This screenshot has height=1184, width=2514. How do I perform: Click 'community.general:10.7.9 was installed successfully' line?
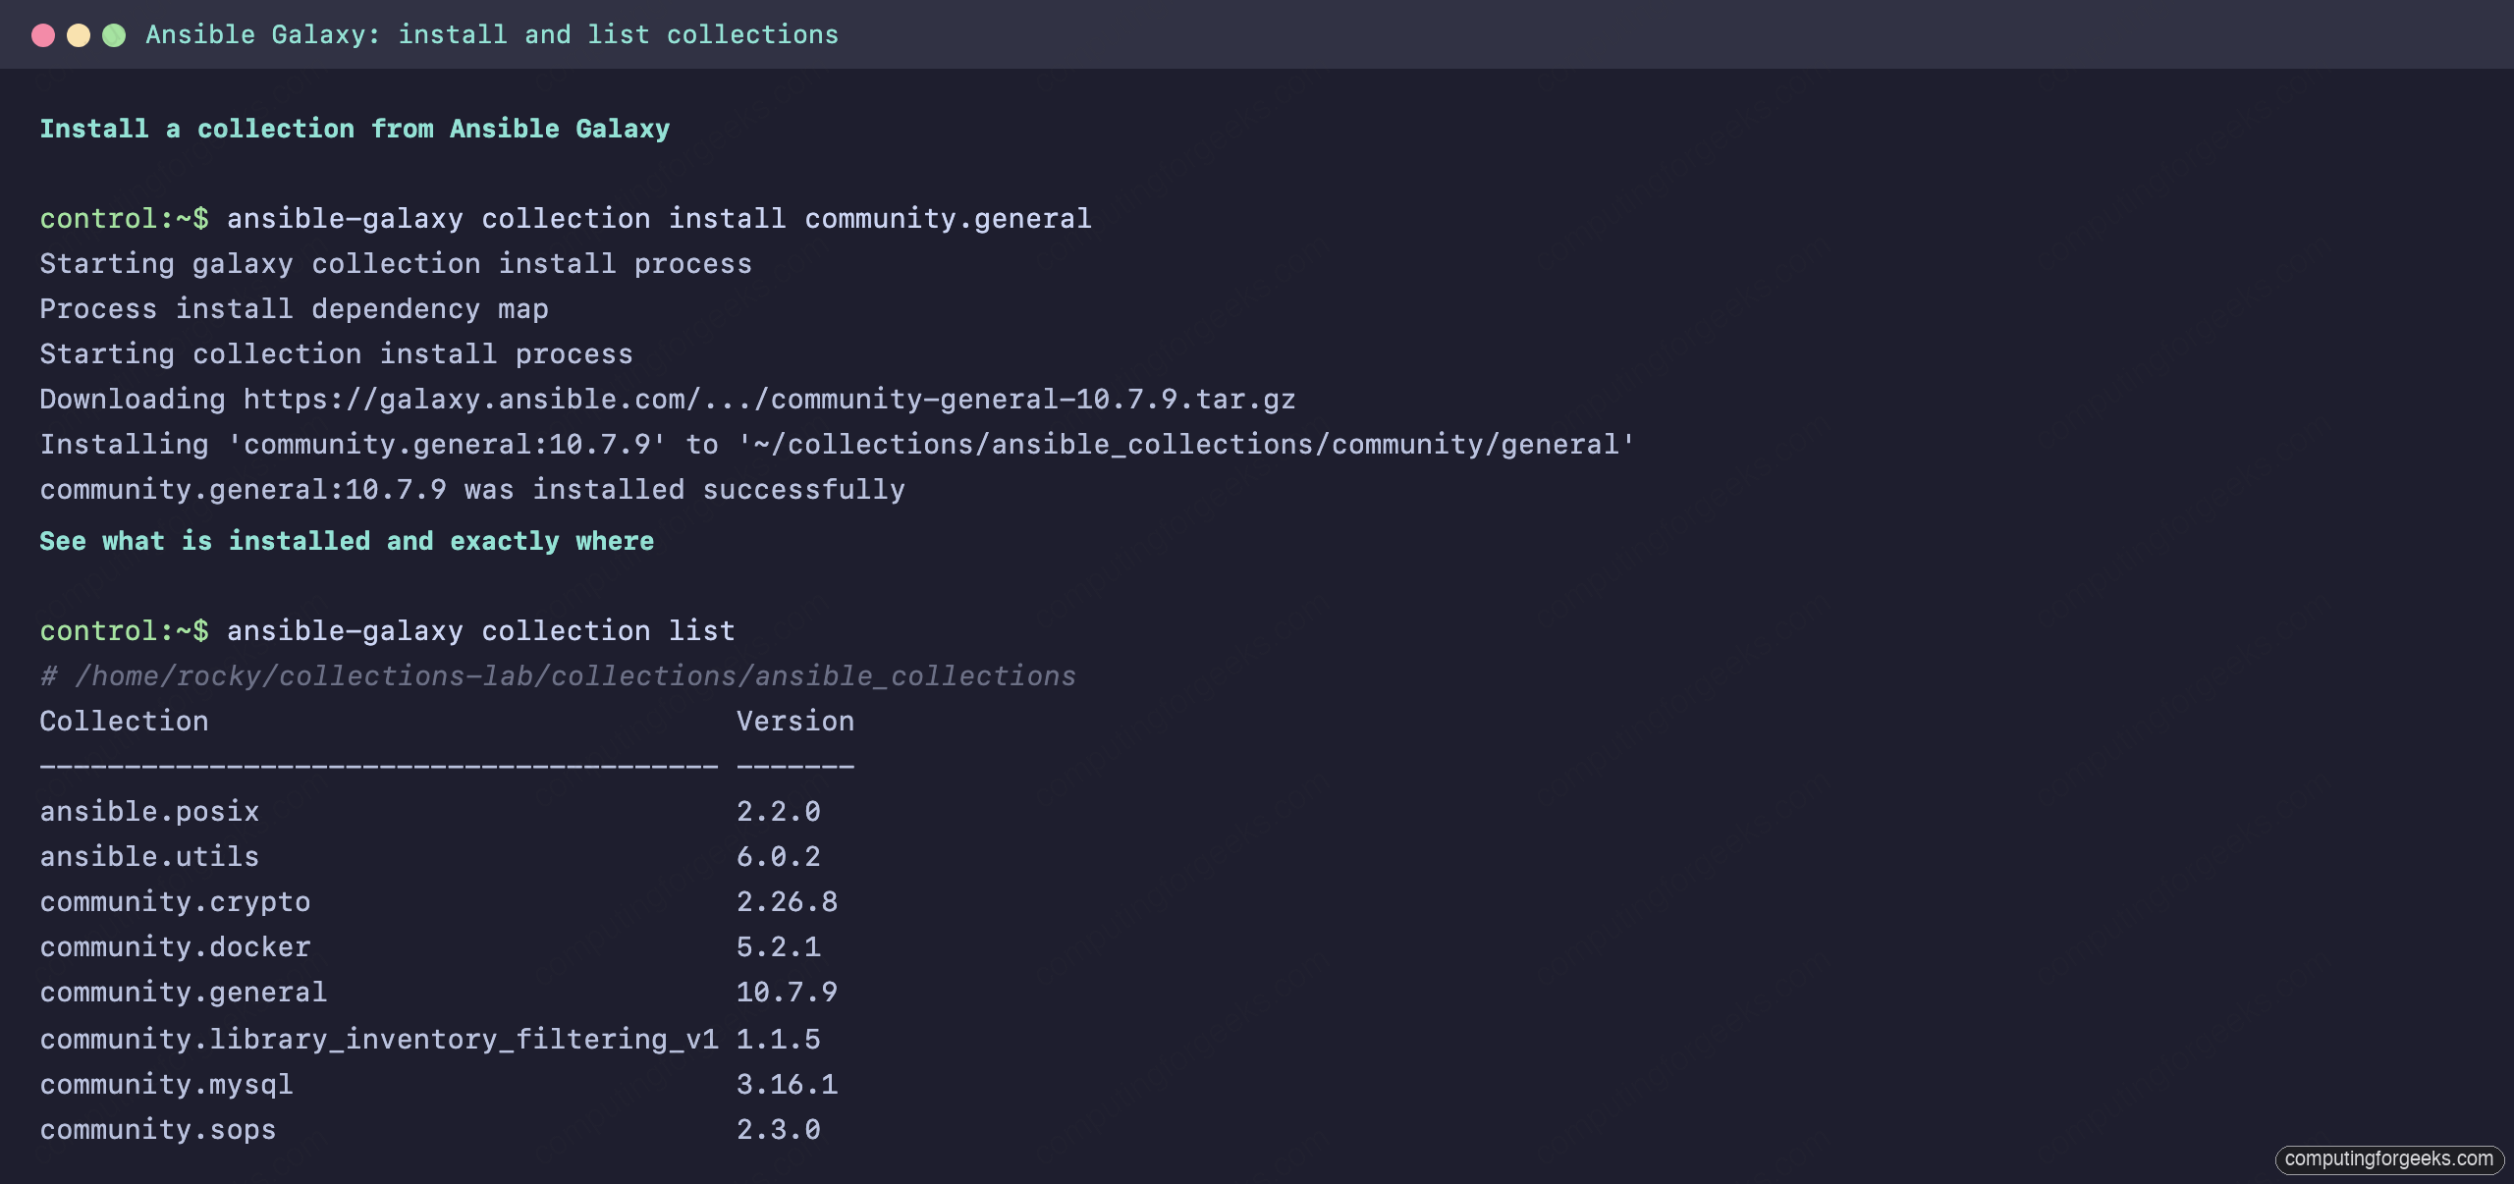[472, 490]
